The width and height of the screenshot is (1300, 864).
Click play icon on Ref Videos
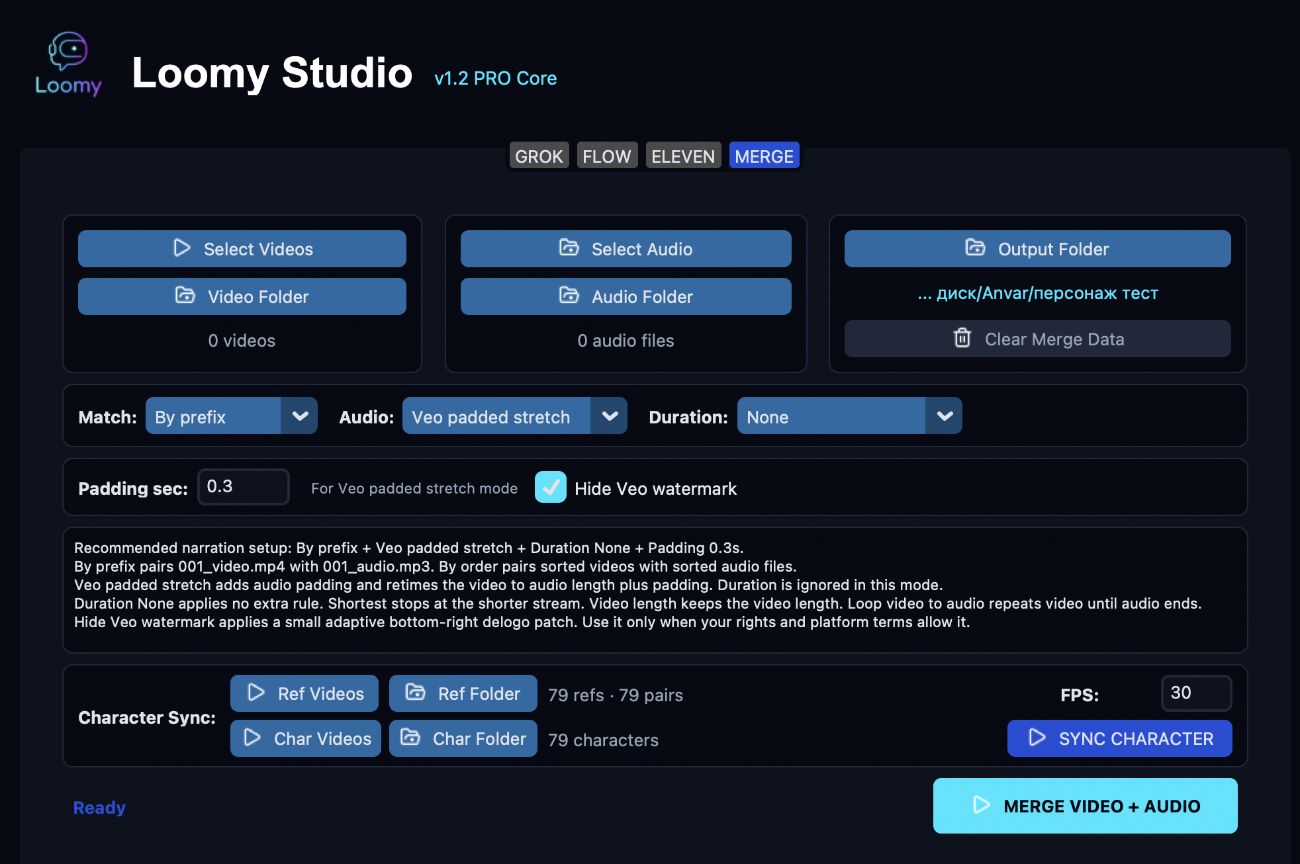[x=256, y=693]
